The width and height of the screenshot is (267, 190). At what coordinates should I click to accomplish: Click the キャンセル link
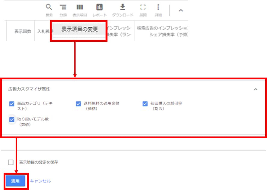[40, 181]
